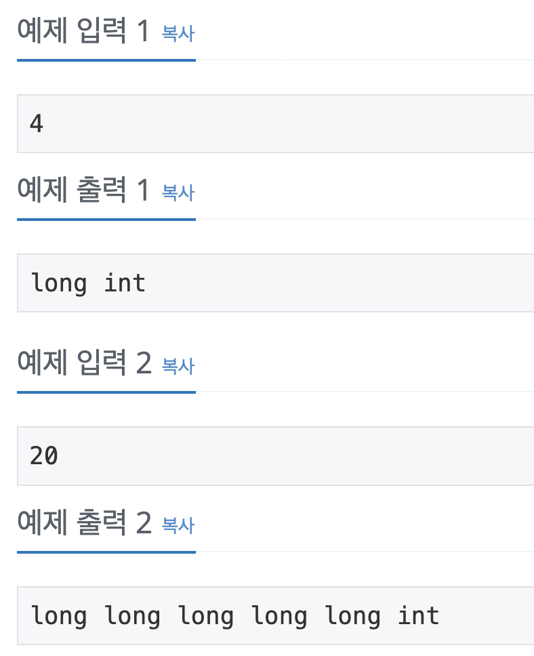Screen dimensions: 534x656
Task: Click the first 'long' in output 2
Action: click(59, 617)
